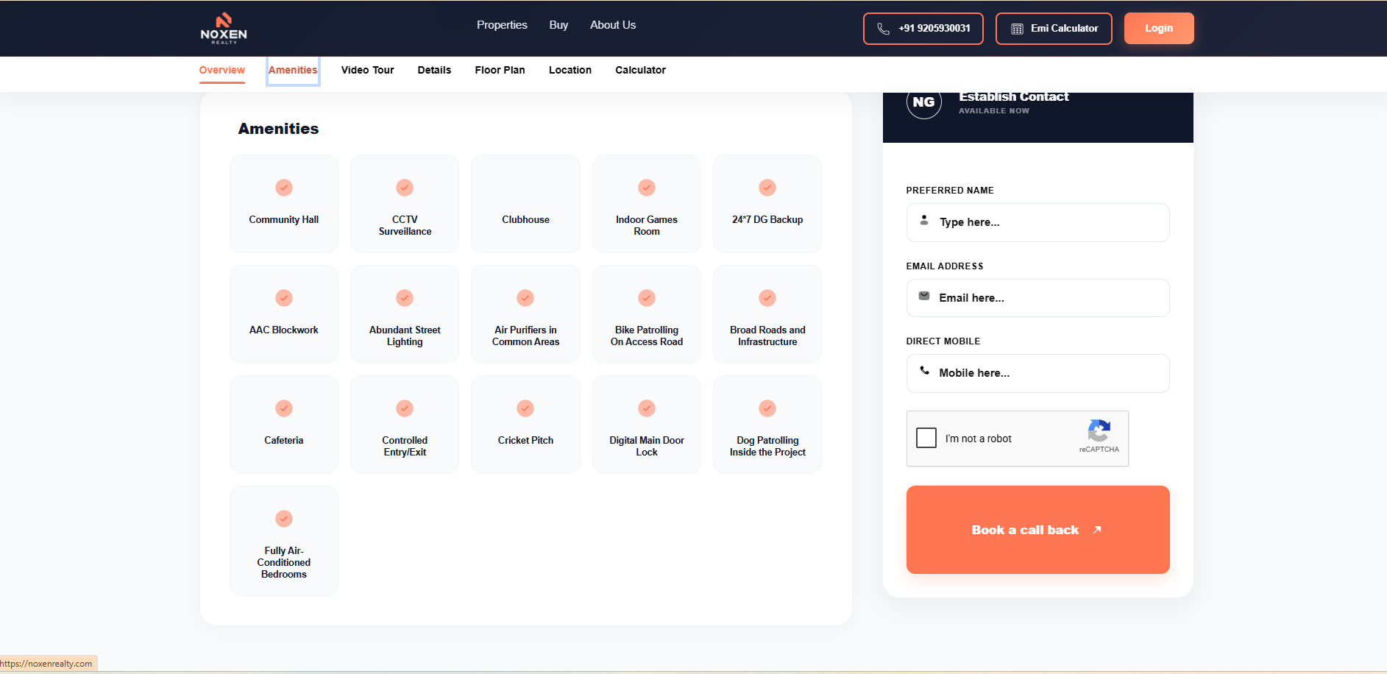Click the reCAPTCHA logo icon
The image size is (1387, 674).
coord(1099,431)
